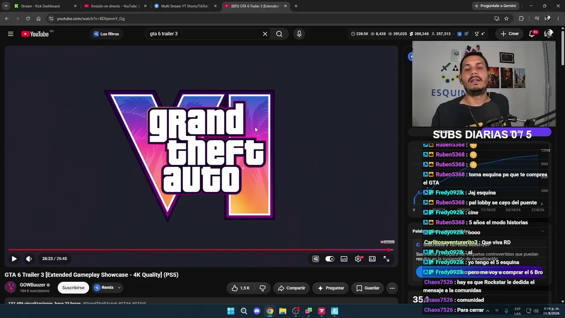This screenshot has height=318, width=565.
Task: Switch to the Multi Stream YT Shorts tab
Action: [185, 6]
